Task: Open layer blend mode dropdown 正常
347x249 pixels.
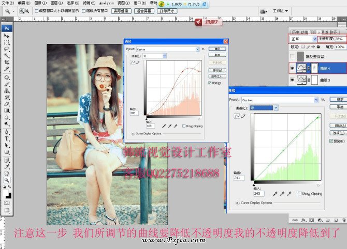Action: click(x=303, y=39)
